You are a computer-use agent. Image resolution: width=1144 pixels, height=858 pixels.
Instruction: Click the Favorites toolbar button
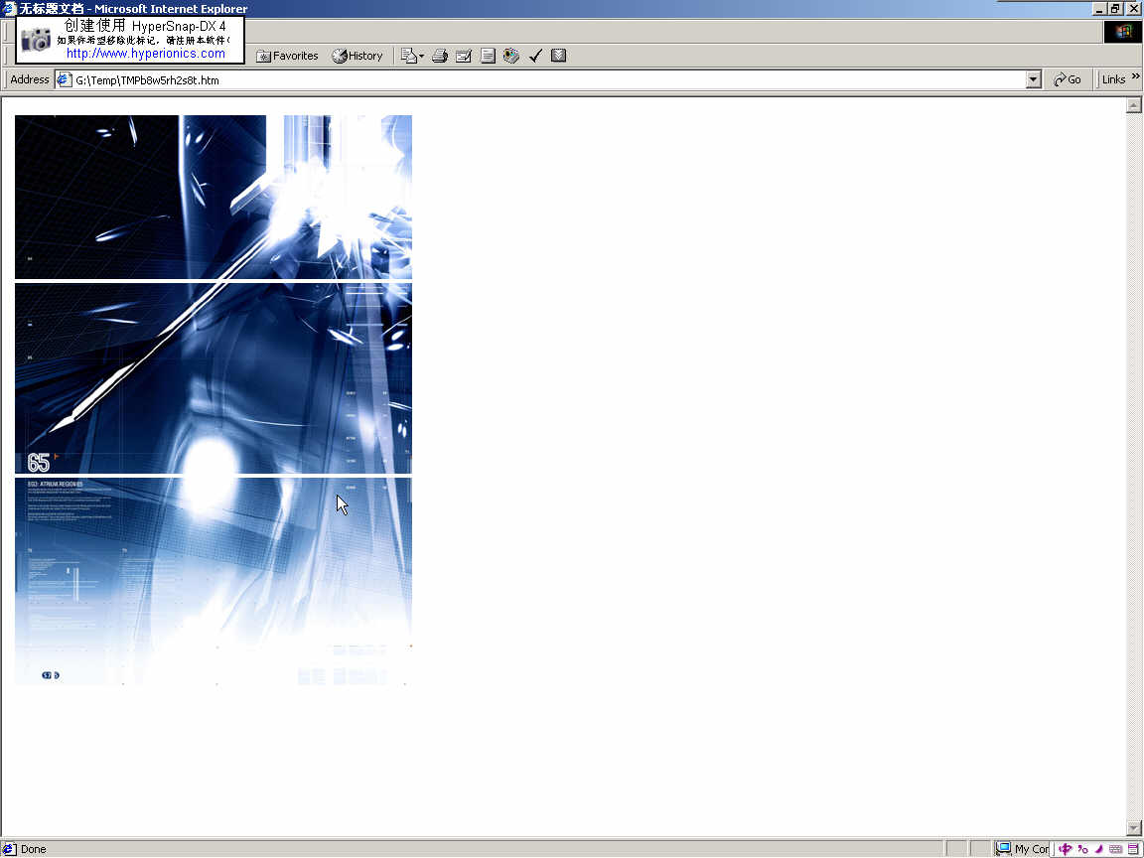point(287,56)
